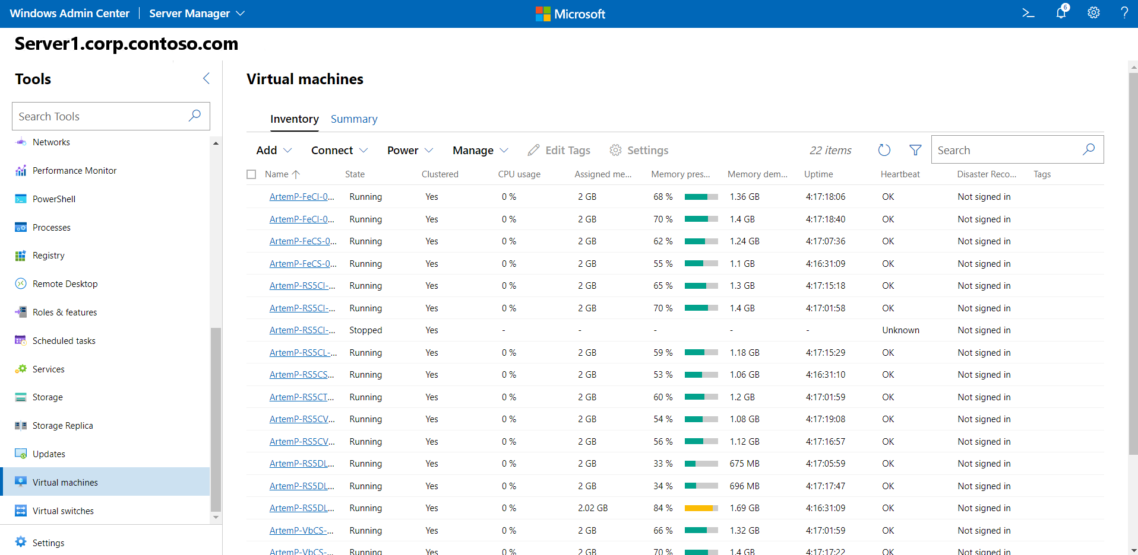
Task: Expand the Manage dropdown
Action: coord(480,151)
